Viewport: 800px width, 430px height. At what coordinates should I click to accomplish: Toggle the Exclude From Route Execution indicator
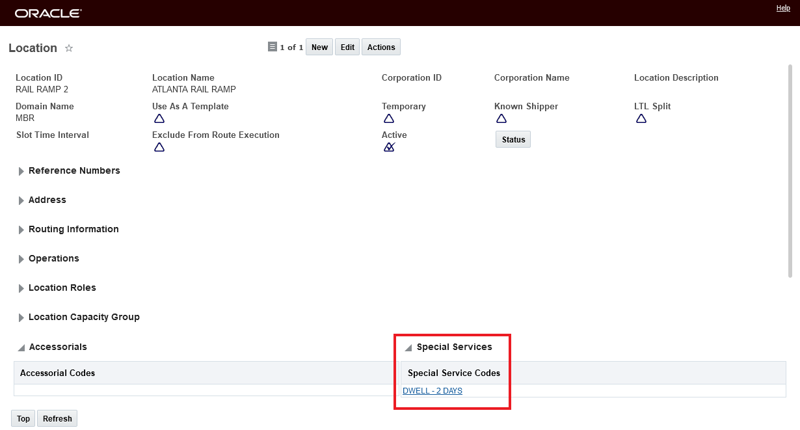[159, 147]
